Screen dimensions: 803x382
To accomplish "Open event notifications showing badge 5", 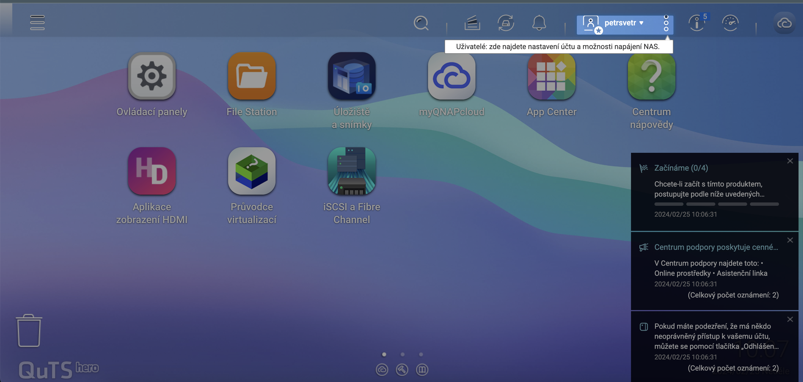I will (697, 23).
